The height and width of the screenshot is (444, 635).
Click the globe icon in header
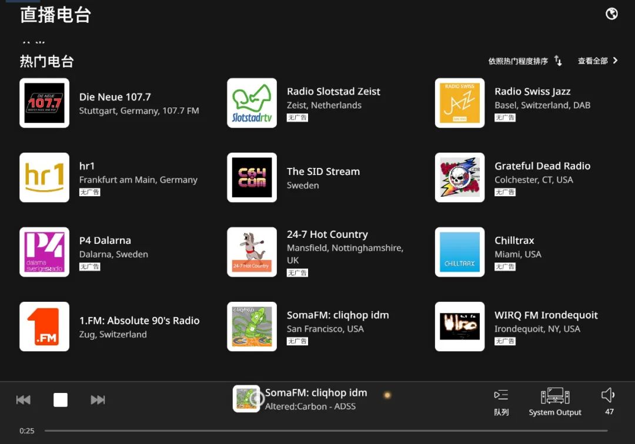click(x=611, y=14)
